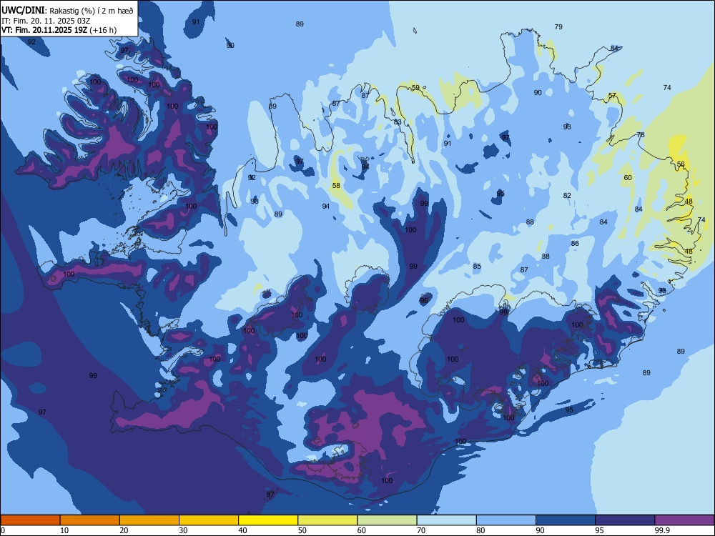Click the light blue 80–90 legend swatch
The height and width of the screenshot is (536, 715).
(506, 520)
